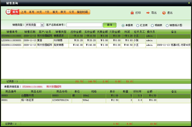
Task: Pick the 昨天 date filter
Action: (x=63, y=12)
